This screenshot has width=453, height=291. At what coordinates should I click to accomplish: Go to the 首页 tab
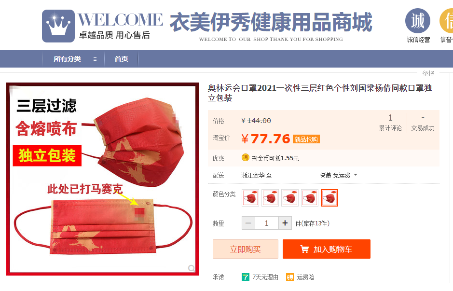coord(122,59)
